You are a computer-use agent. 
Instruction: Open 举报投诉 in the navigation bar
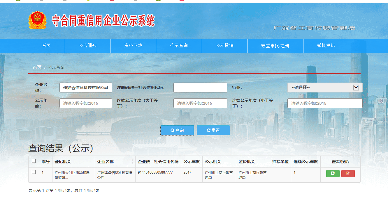[326, 46]
